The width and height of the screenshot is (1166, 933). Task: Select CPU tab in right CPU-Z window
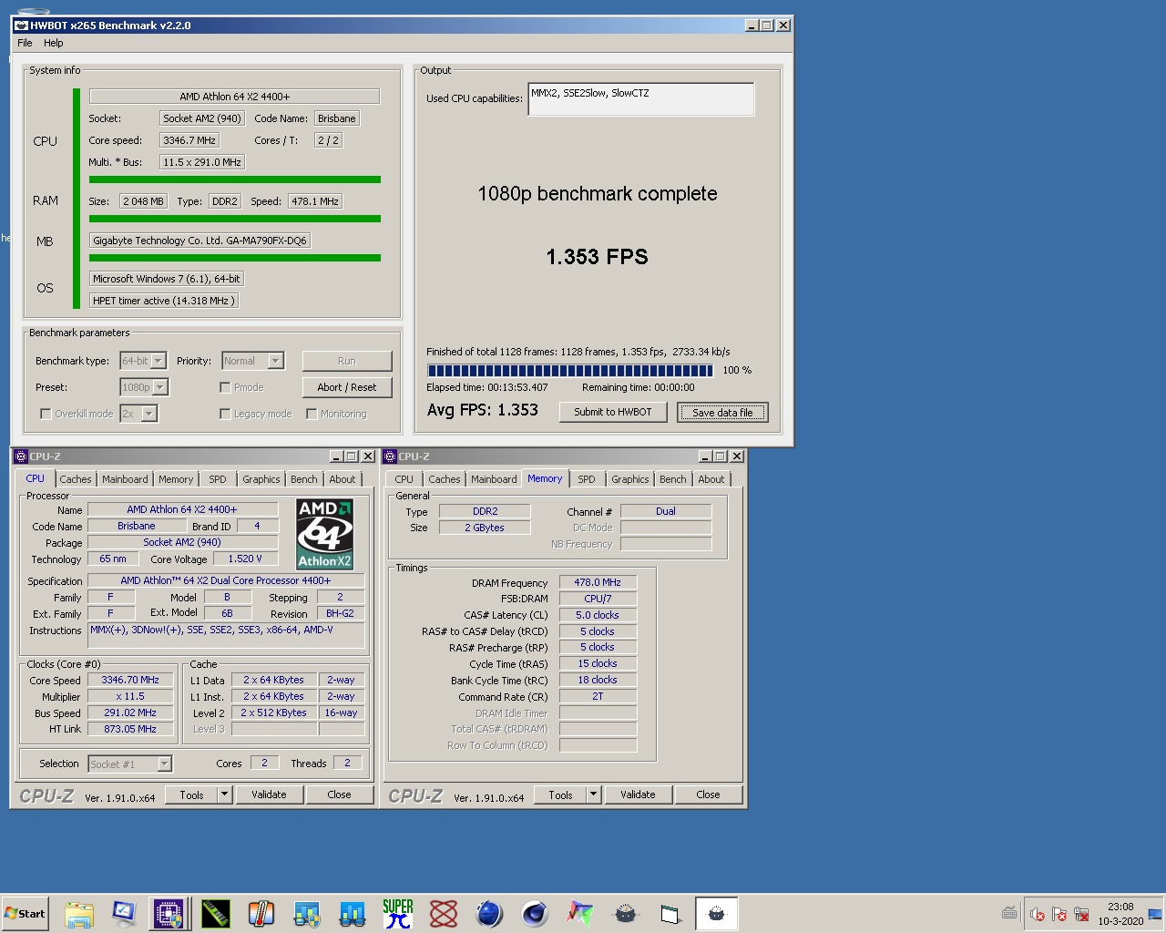point(404,479)
